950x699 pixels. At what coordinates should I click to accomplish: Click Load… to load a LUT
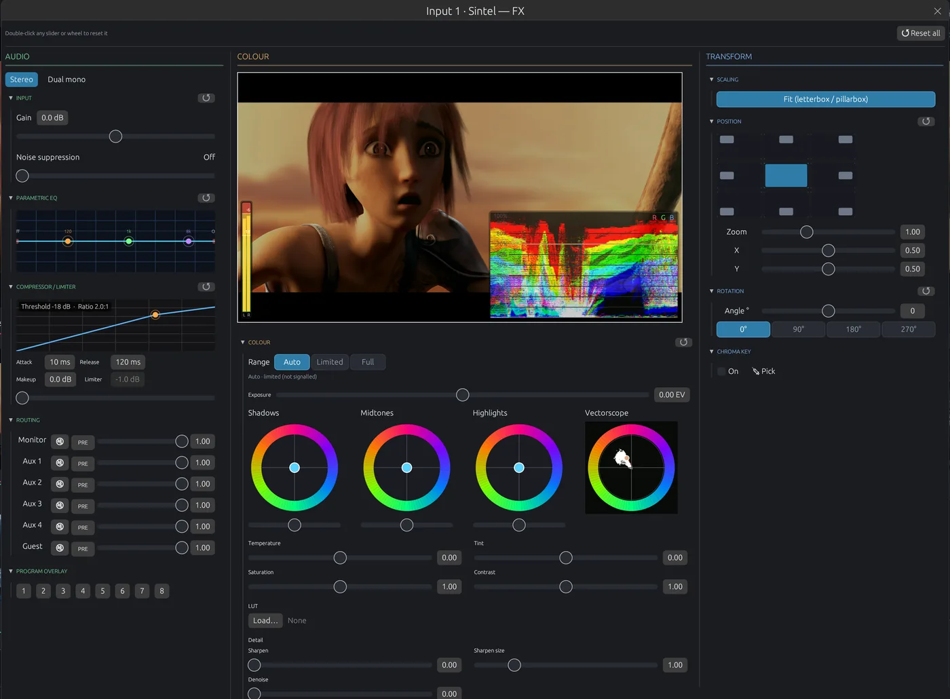pyautogui.click(x=265, y=620)
